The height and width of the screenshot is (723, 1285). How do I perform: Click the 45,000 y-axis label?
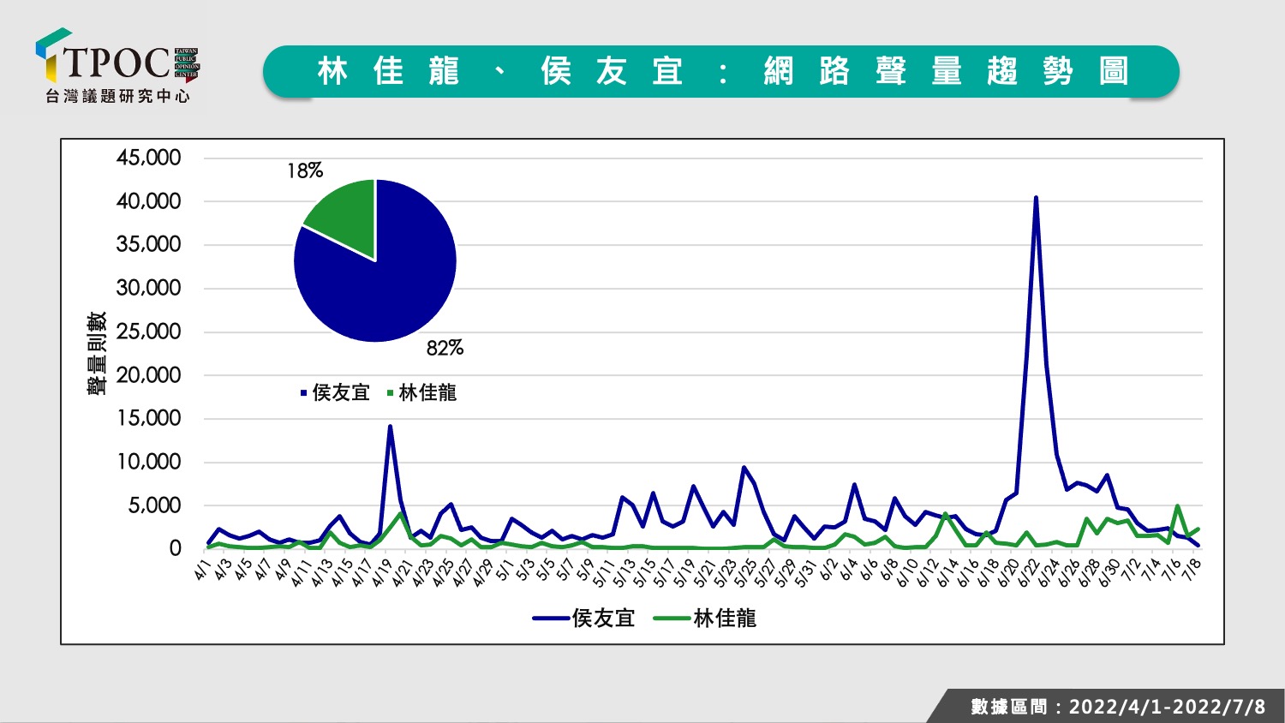point(149,158)
